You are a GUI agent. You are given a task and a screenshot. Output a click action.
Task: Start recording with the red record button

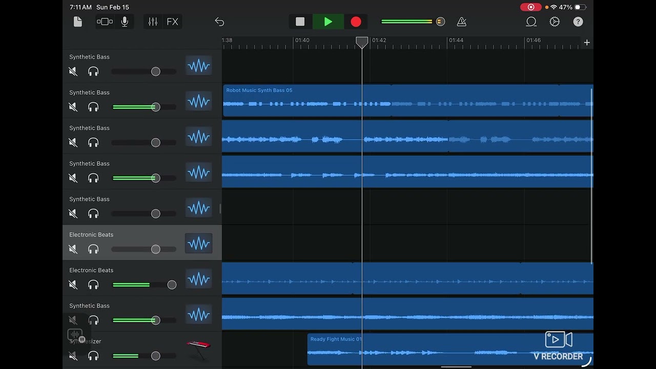click(x=356, y=22)
